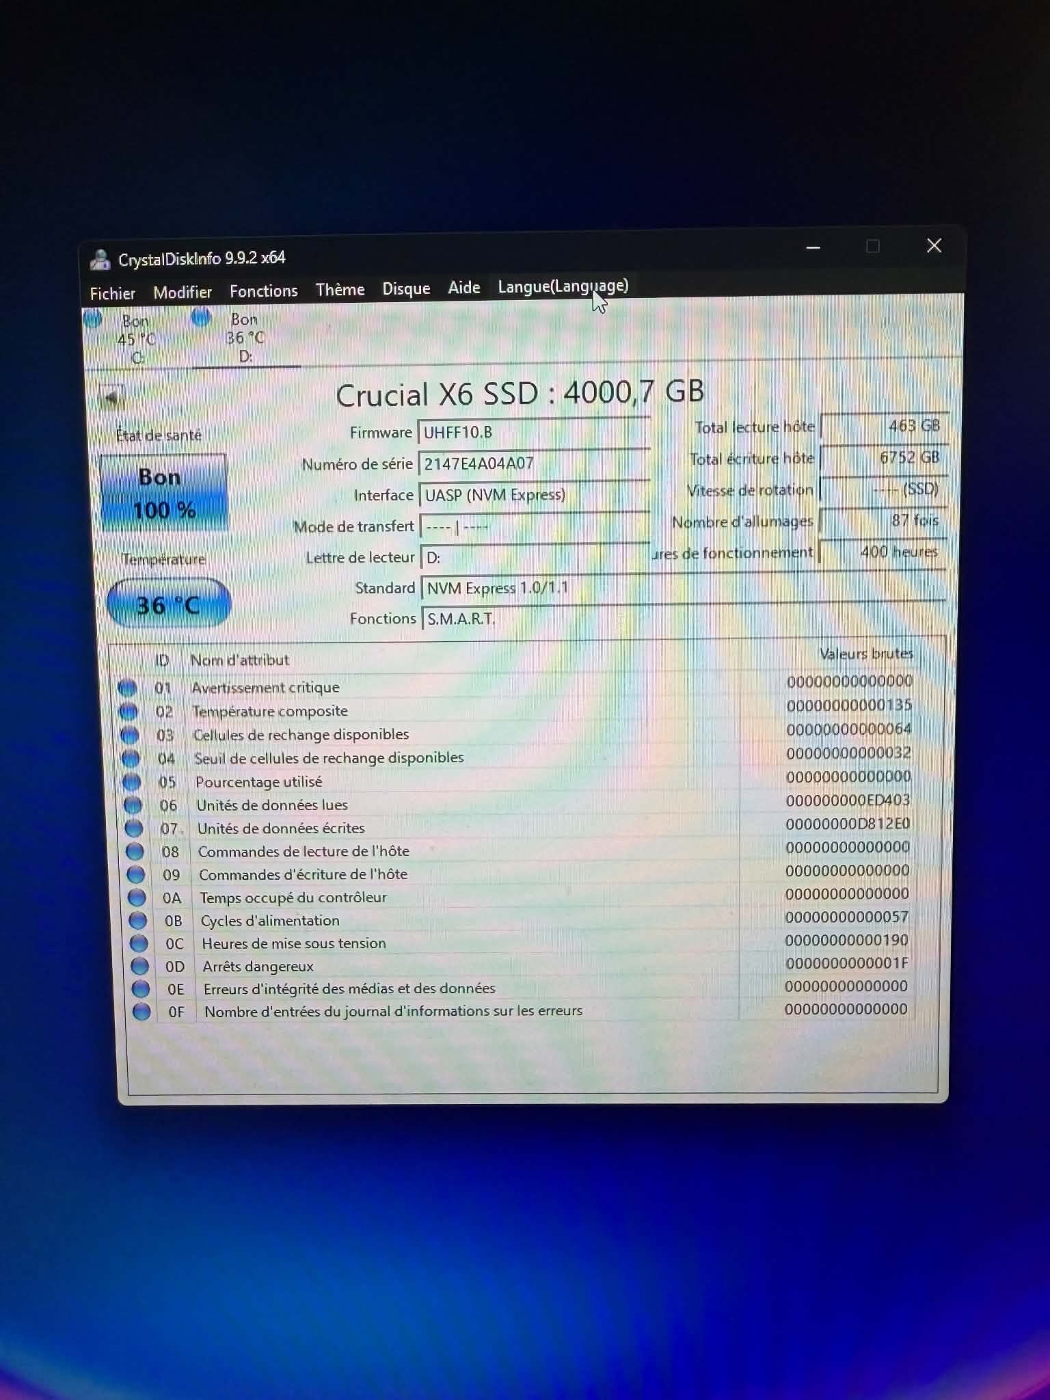Click the CrystalDiskInfo app icon in title bar

coord(100,260)
